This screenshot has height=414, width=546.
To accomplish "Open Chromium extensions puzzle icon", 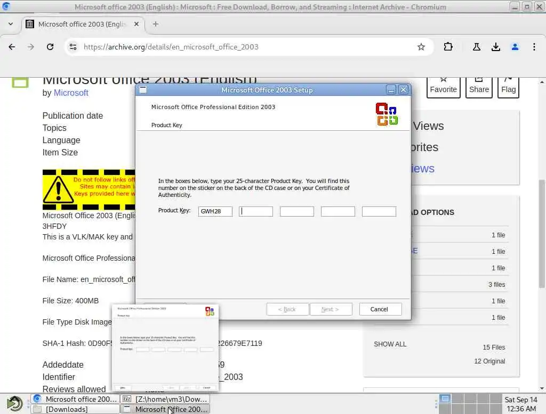I will pos(448,47).
